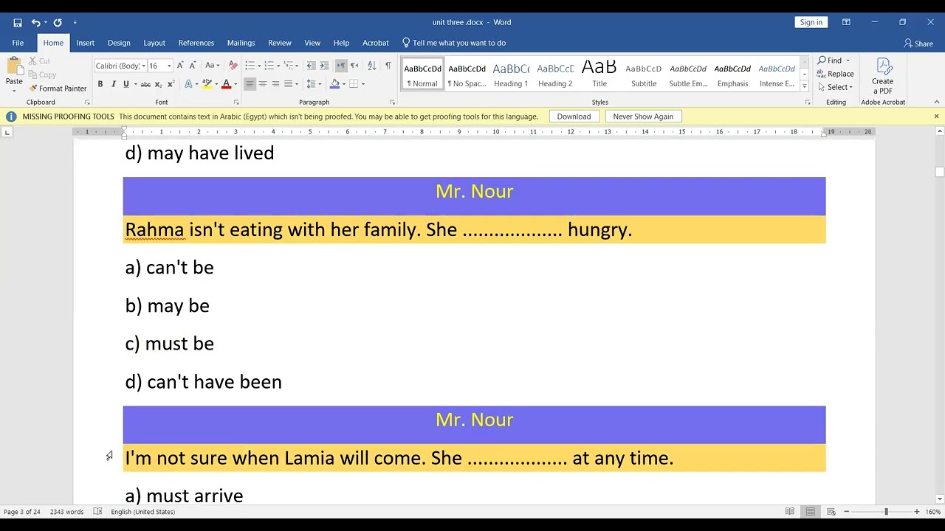Open the font size dropdown
945x531 pixels.
pos(169,66)
